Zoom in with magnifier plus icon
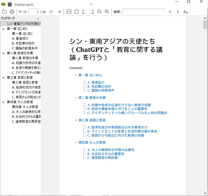This screenshot has height=196, width=208. [107, 12]
